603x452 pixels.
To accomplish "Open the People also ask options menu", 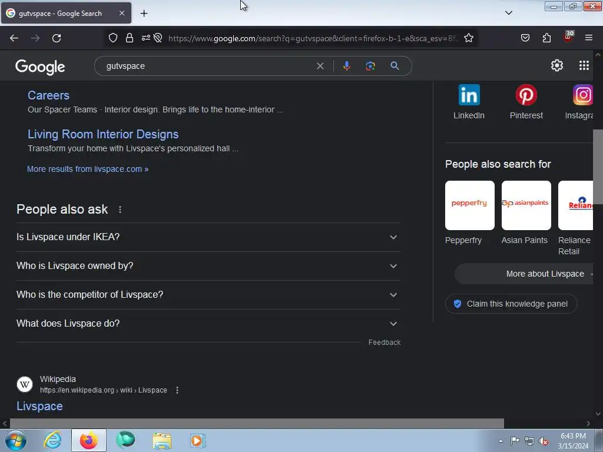I will [120, 210].
